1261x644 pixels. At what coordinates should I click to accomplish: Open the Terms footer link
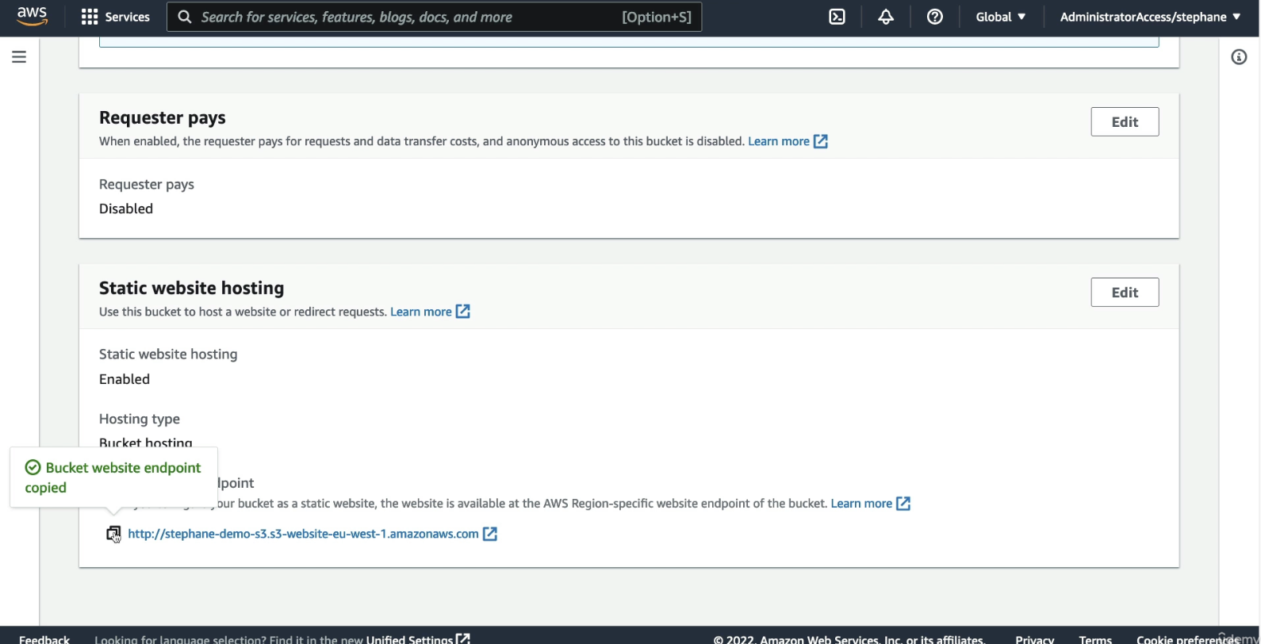pos(1095,638)
